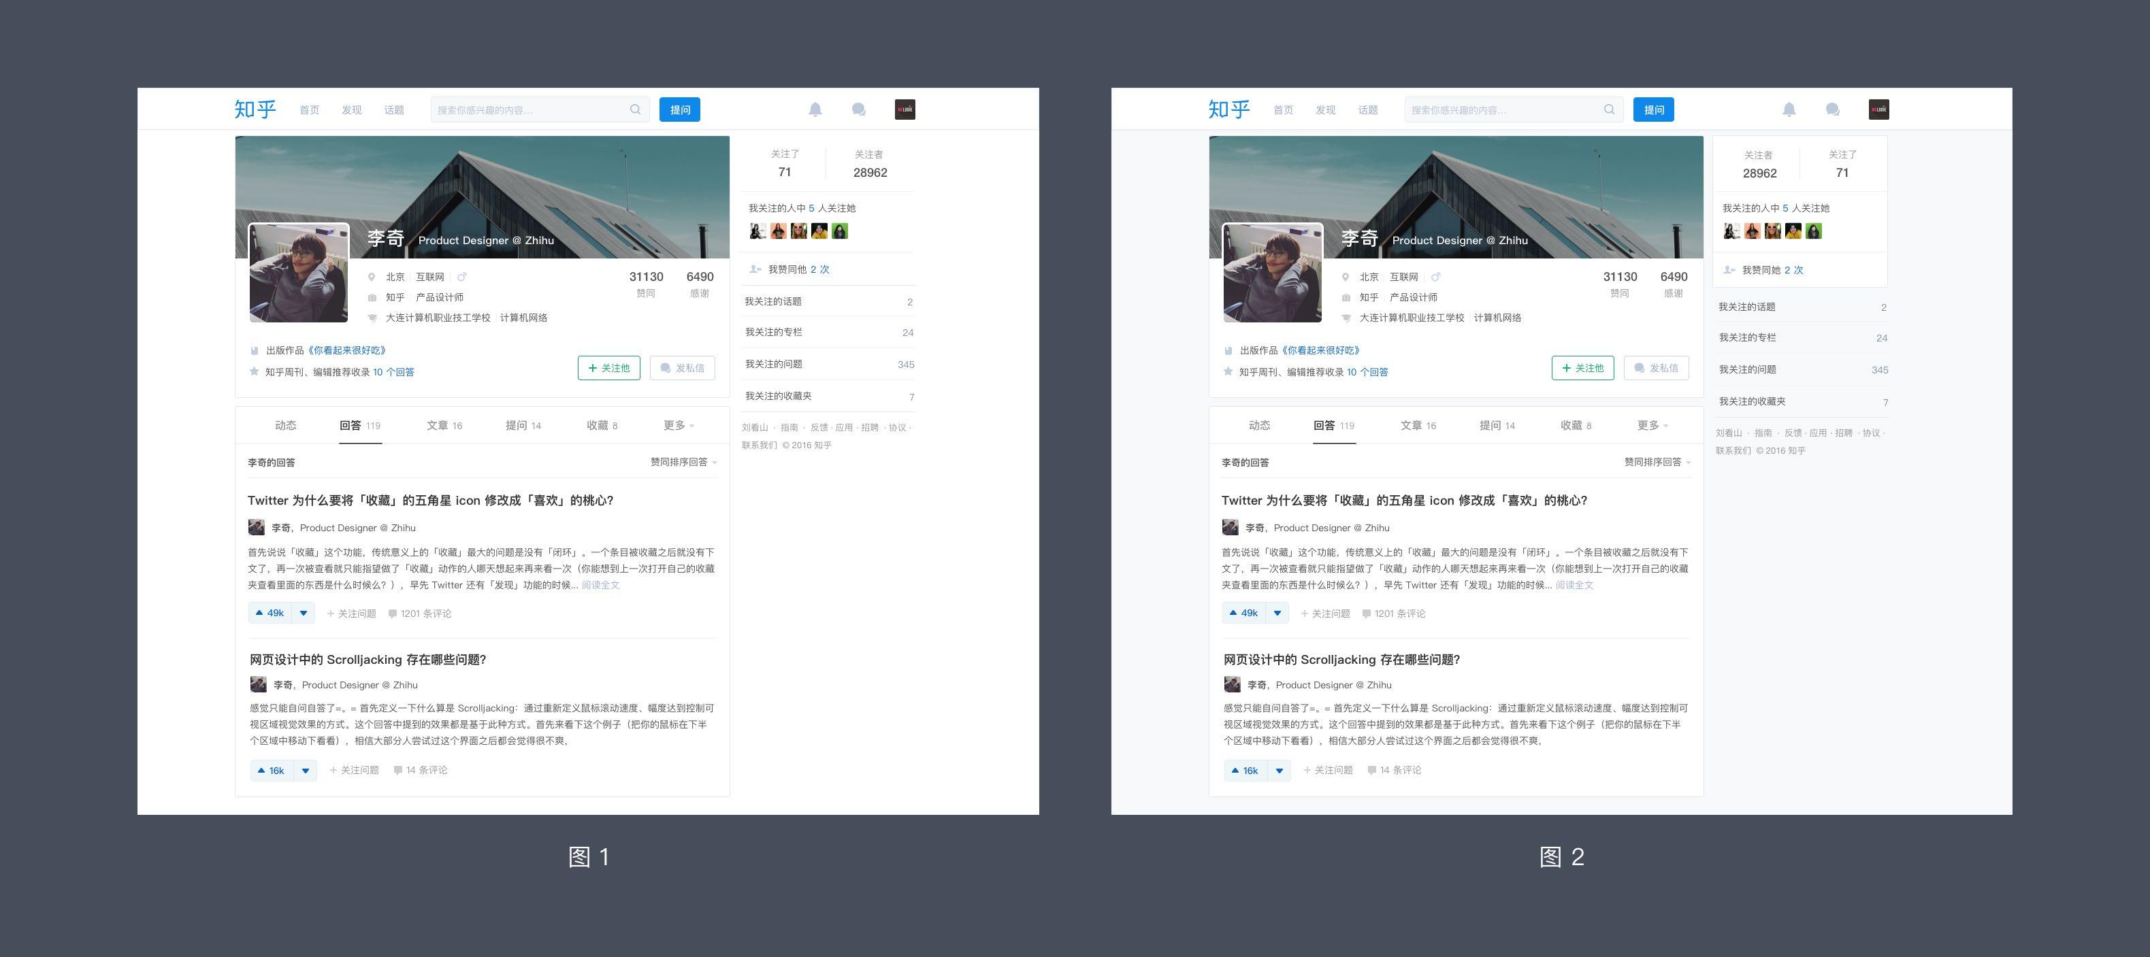Image resolution: width=2150 pixels, height=957 pixels.
Task: Click the 关注他 follow button
Action: coord(608,367)
